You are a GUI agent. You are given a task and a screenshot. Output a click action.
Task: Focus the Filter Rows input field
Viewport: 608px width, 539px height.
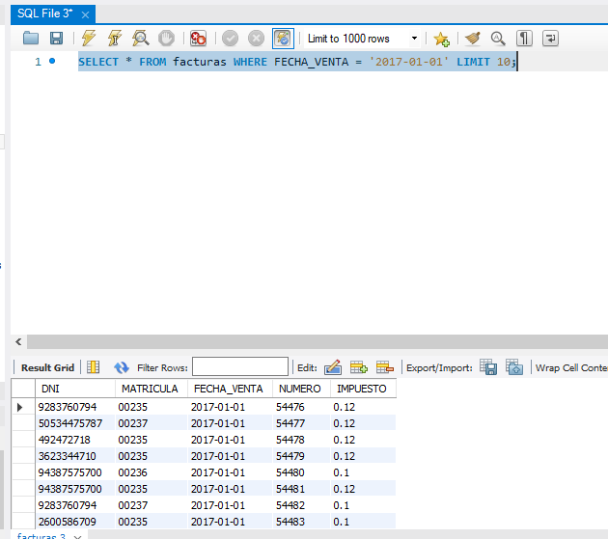pos(240,366)
